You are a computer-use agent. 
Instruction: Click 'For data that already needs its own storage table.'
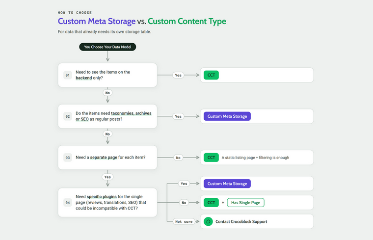(x=105, y=31)
